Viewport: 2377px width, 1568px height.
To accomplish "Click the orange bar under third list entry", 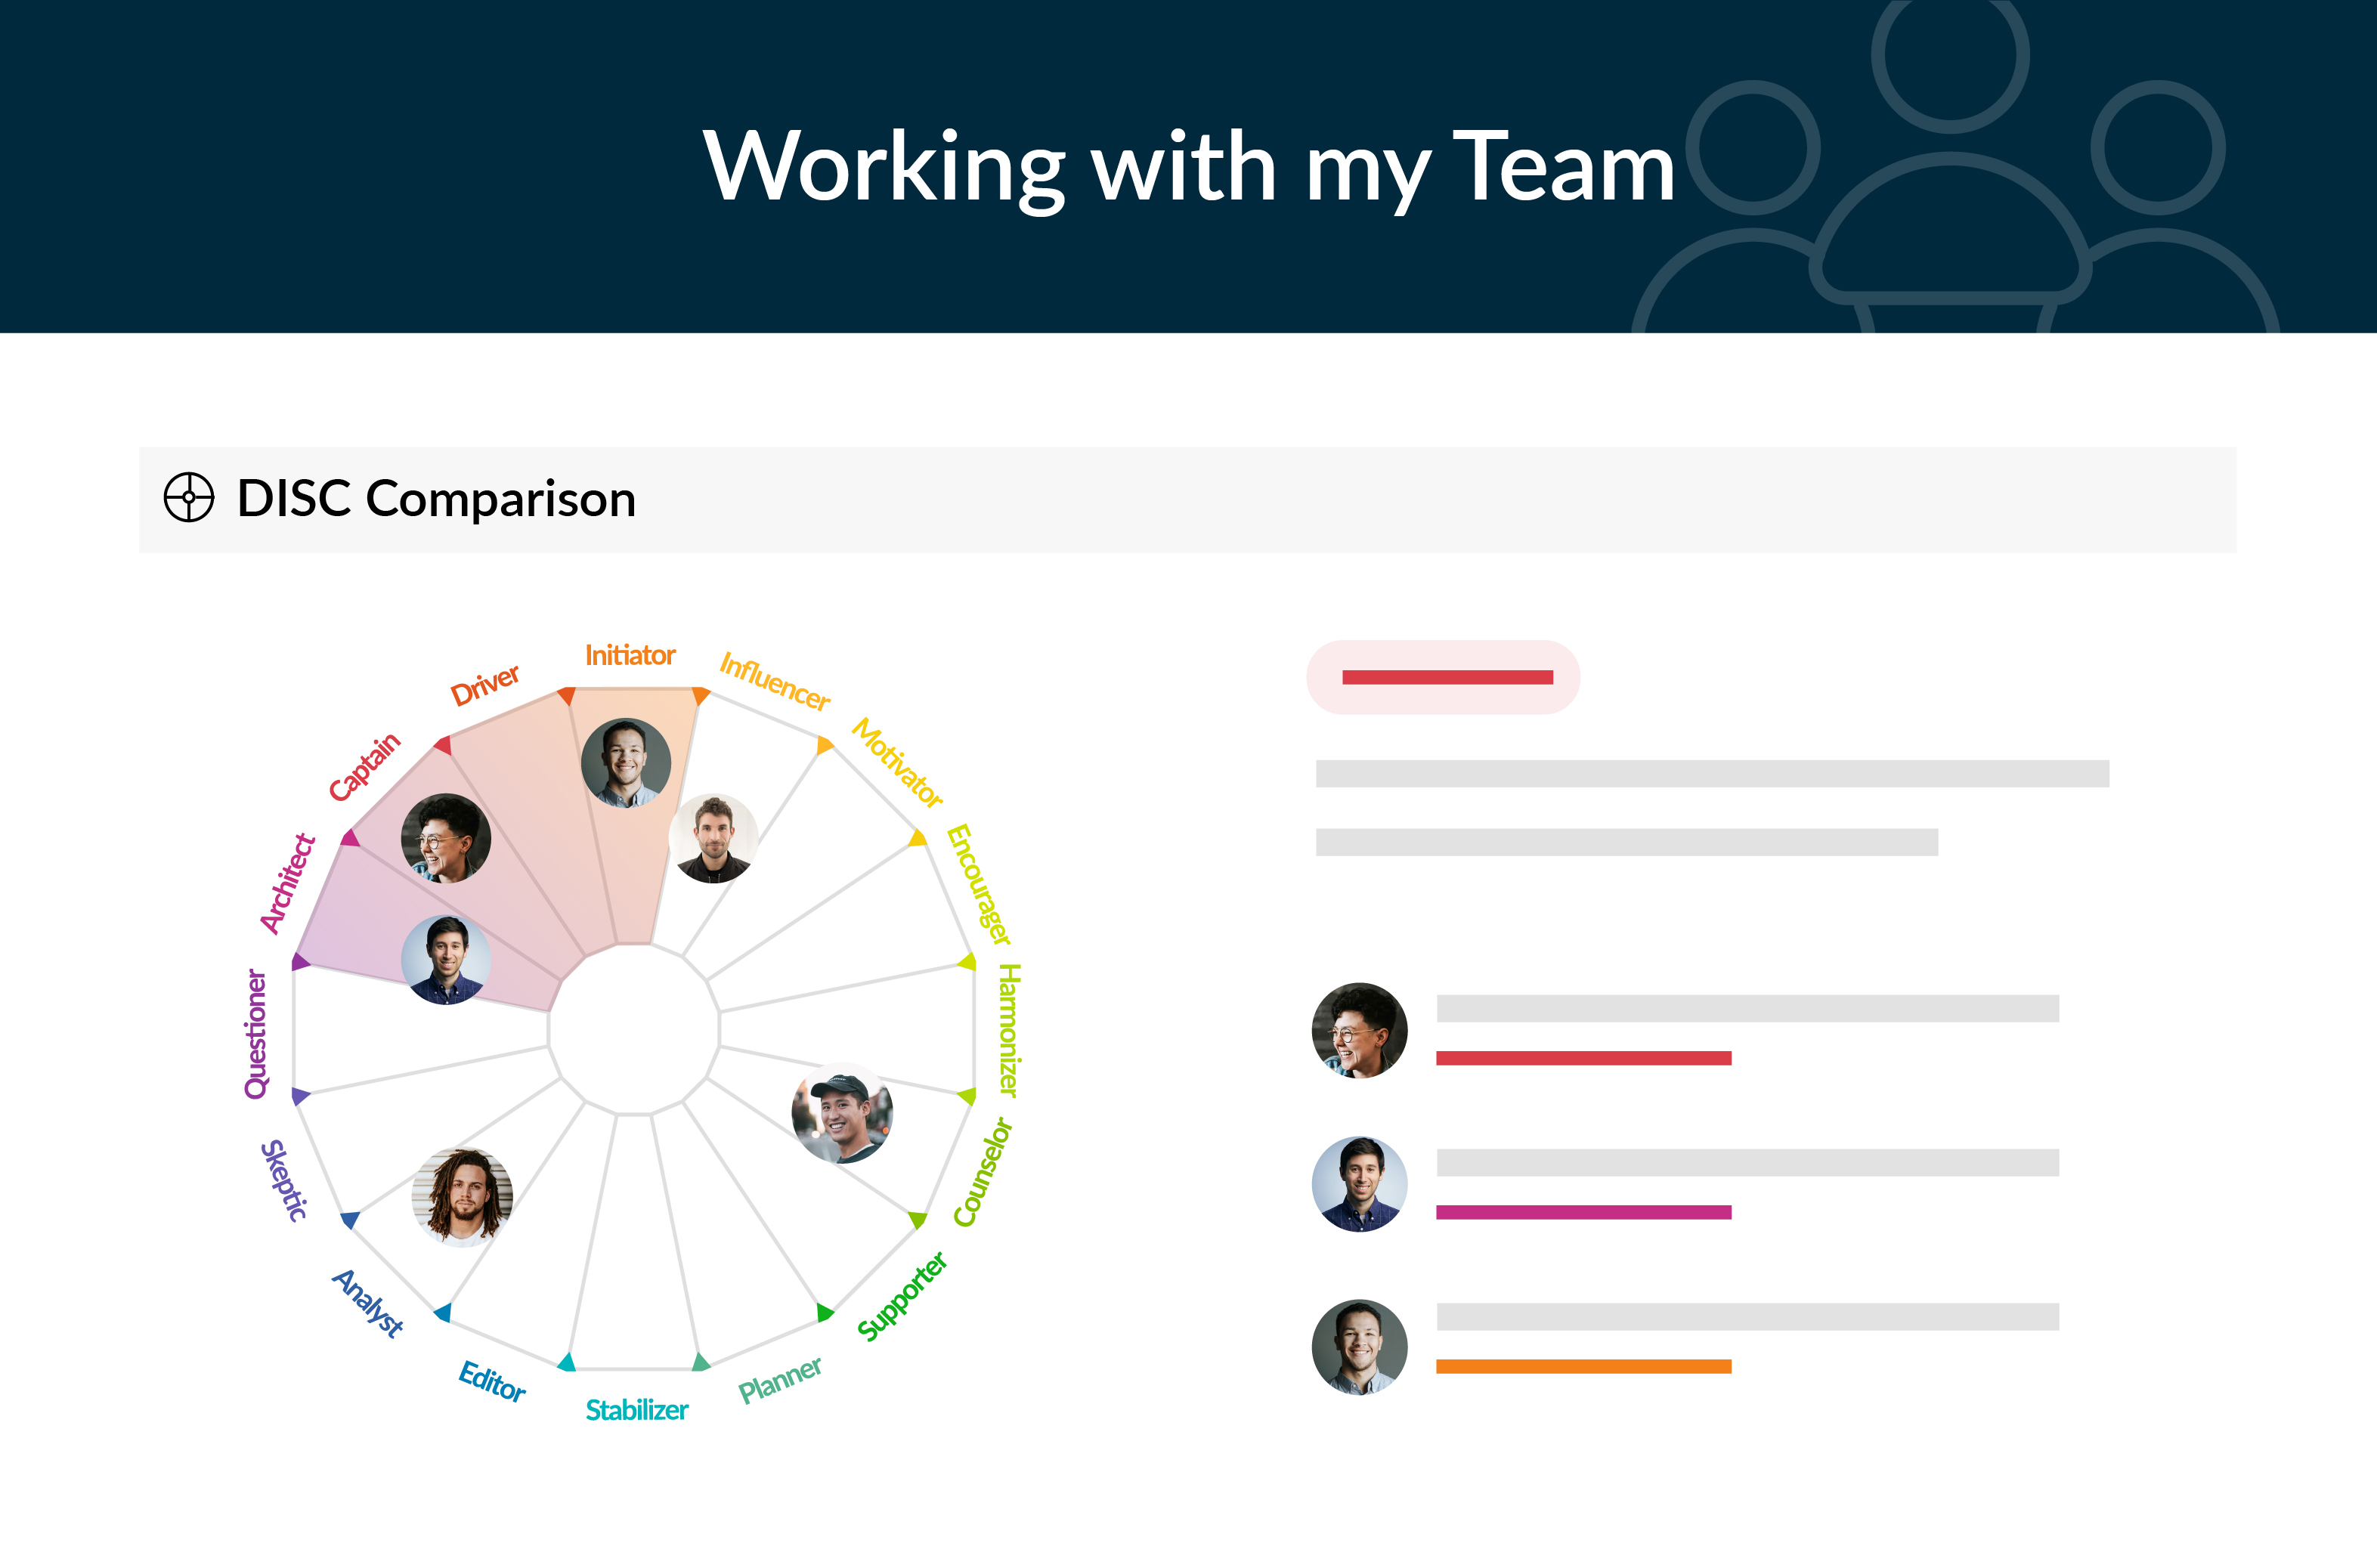I will tap(1584, 1366).
